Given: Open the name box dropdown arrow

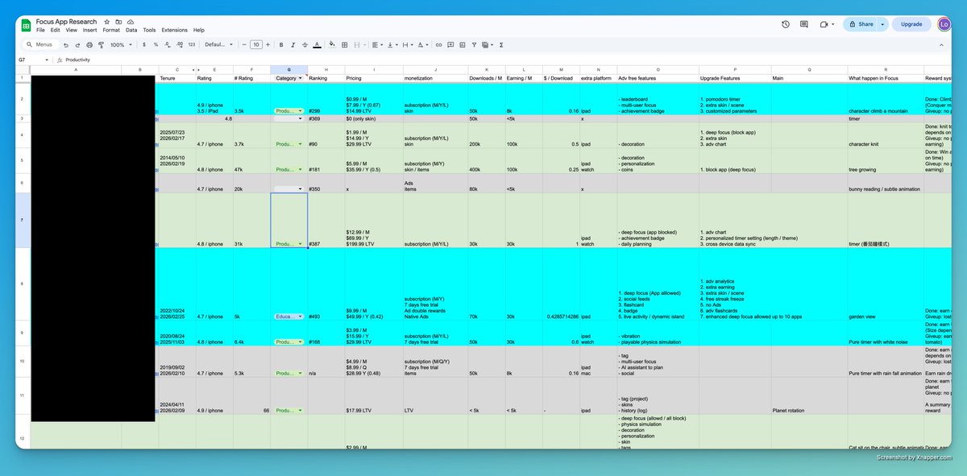Looking at the screenshot, I should click(47, 60).
